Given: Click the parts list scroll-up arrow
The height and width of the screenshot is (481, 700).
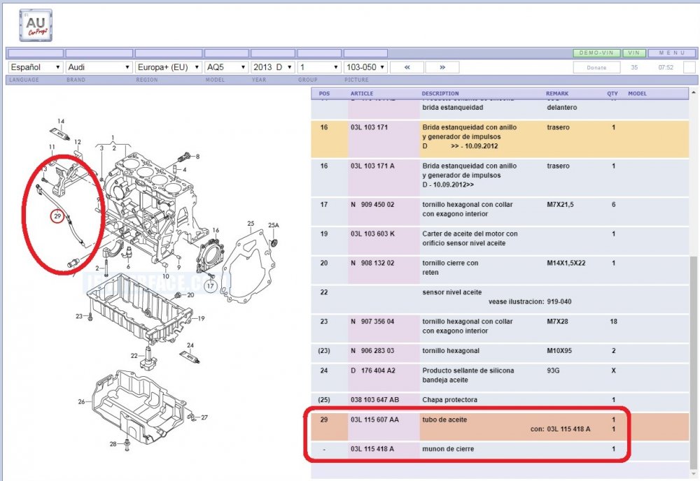Looking at the screenshot, I should pos(693,93).
